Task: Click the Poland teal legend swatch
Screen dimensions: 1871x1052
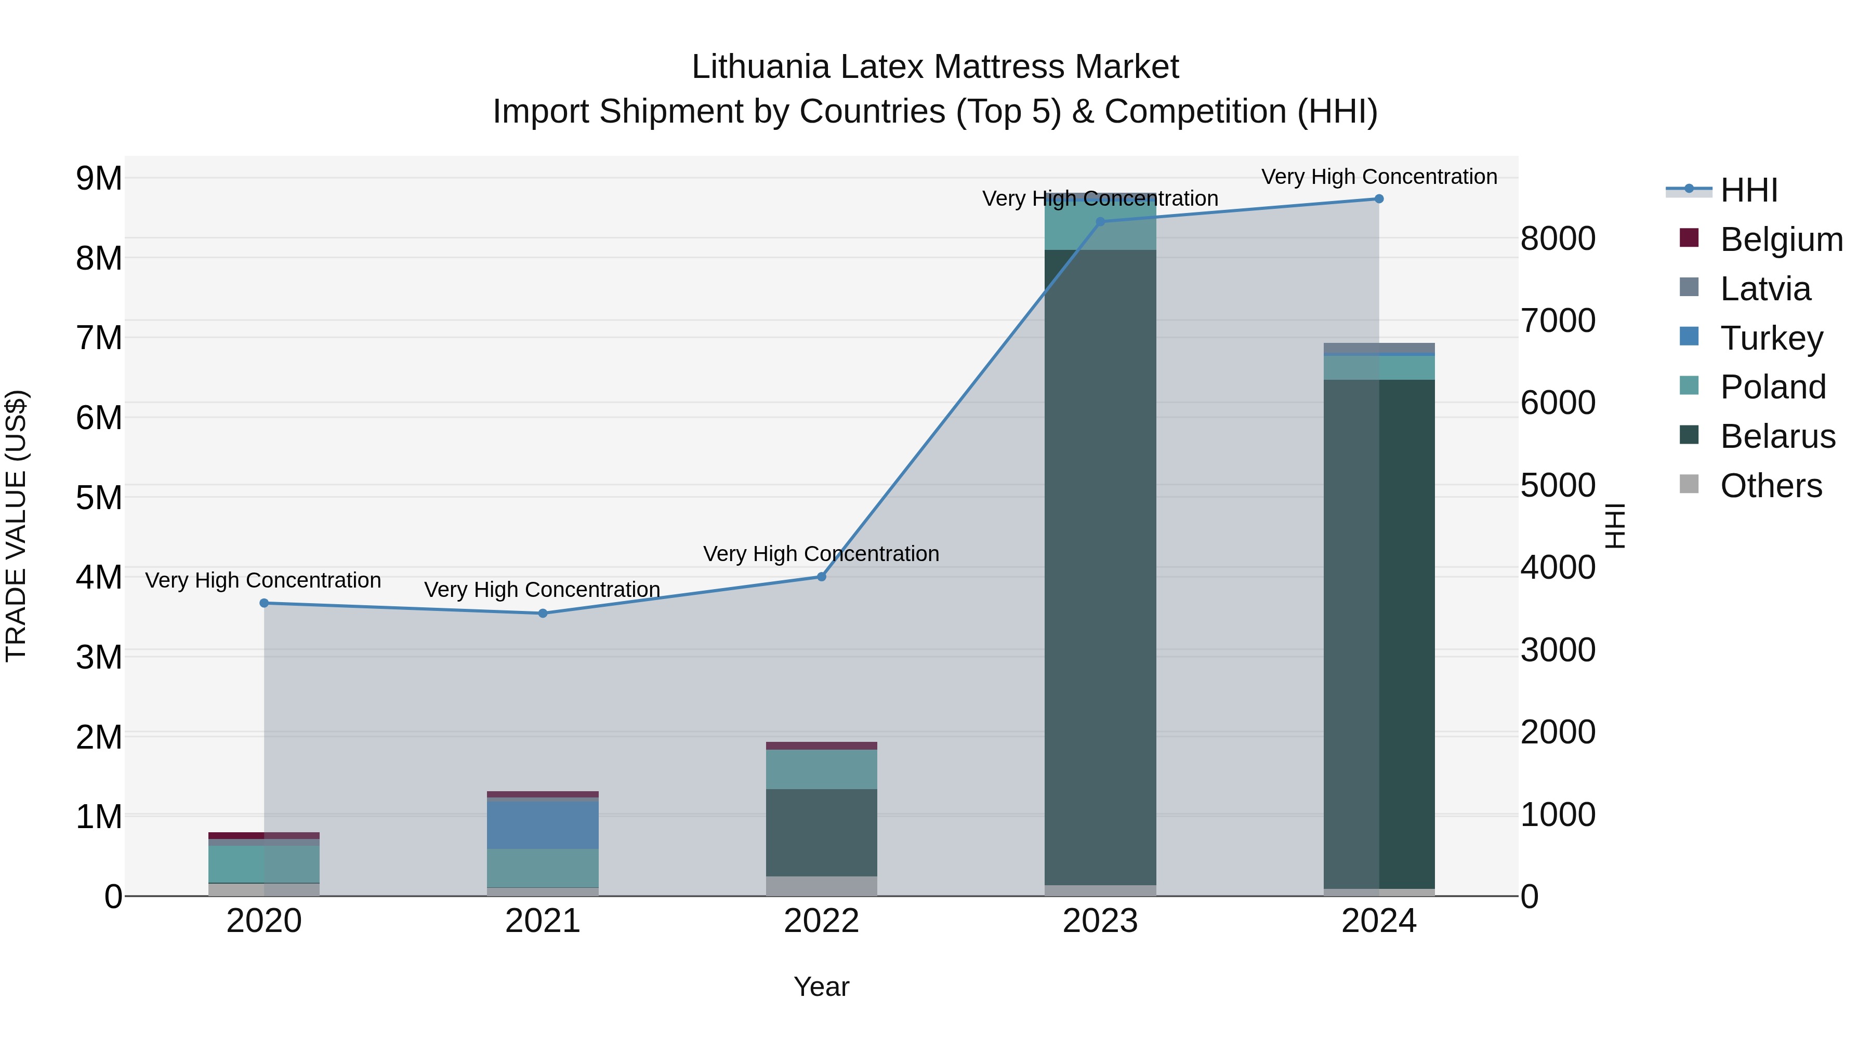Action: 1690,386
